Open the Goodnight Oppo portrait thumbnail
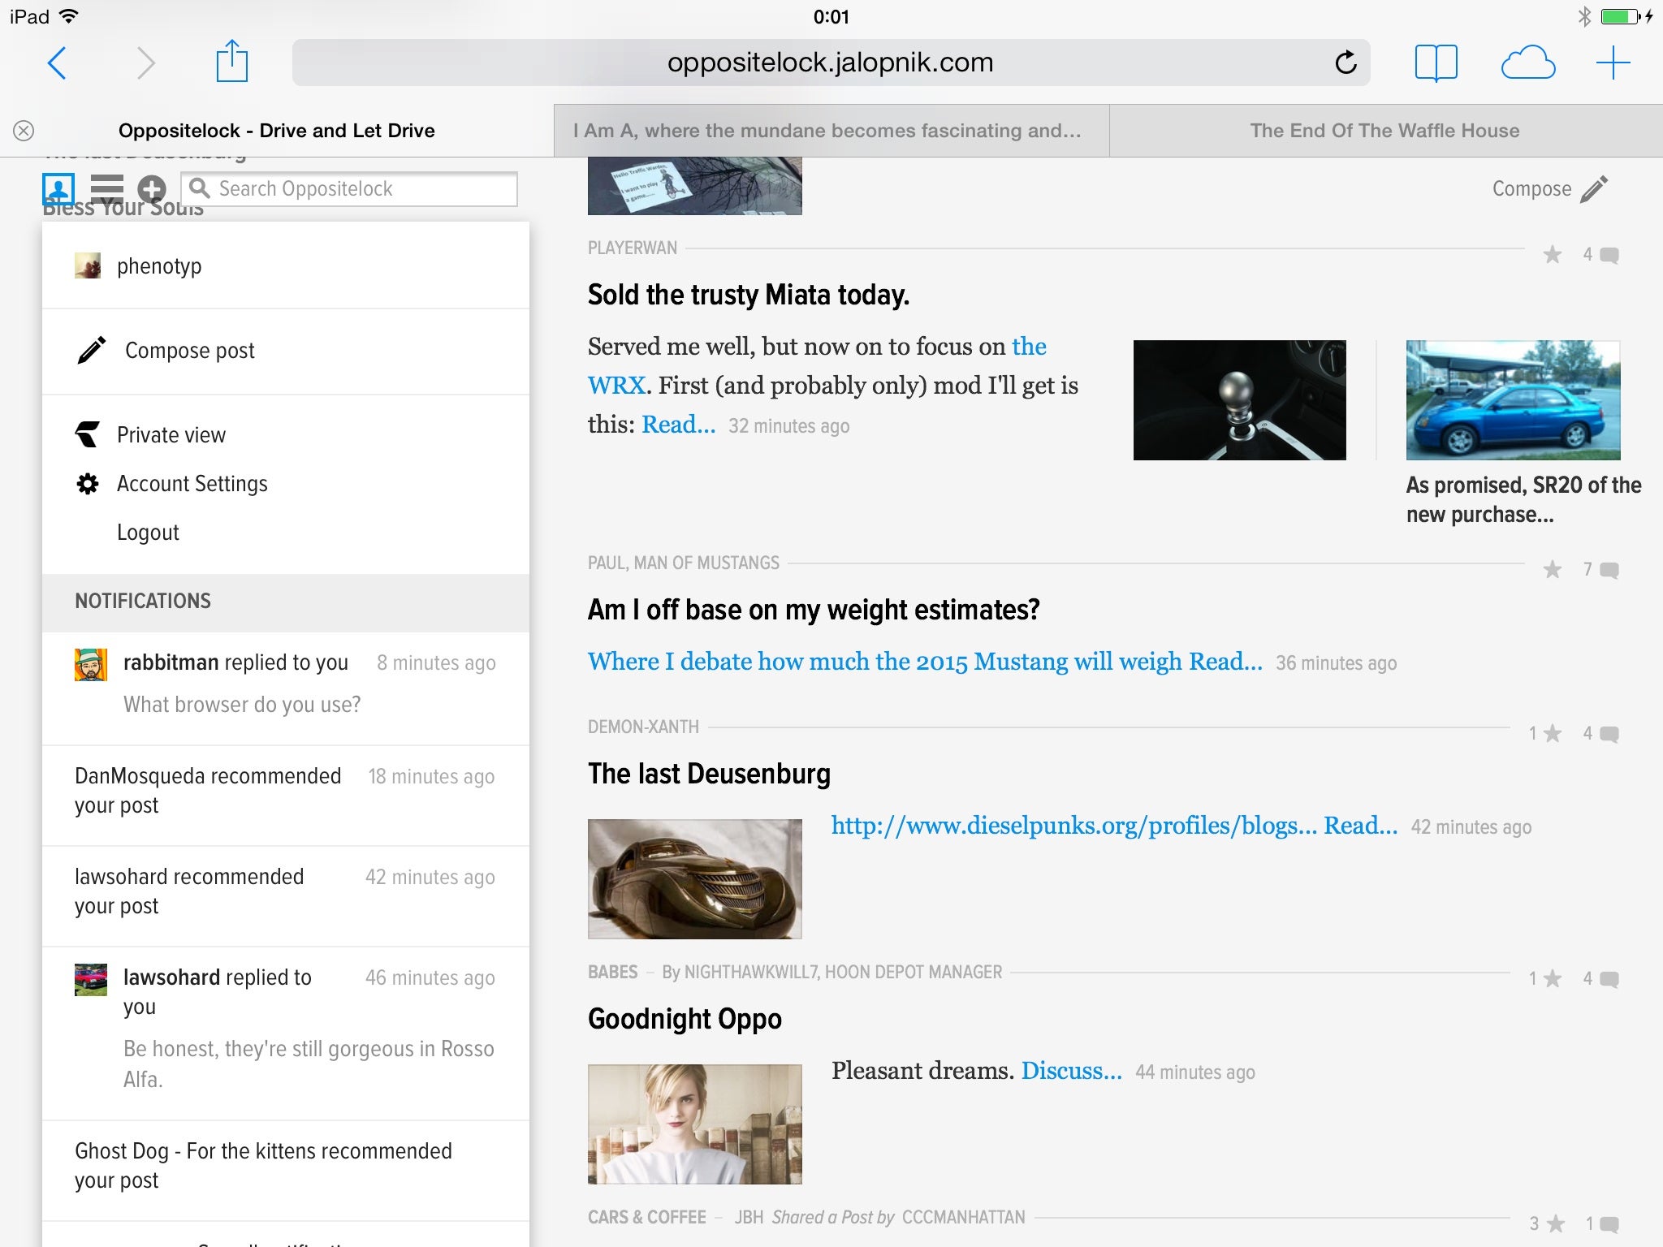The width and height of the screenshot is (1663, 1247). pyautogui.click(x=695, y=1124)
